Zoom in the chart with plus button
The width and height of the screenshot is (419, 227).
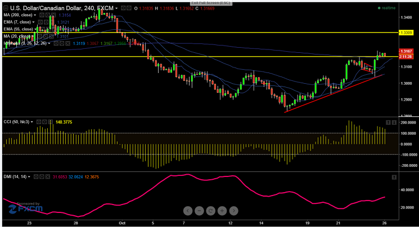222,211
